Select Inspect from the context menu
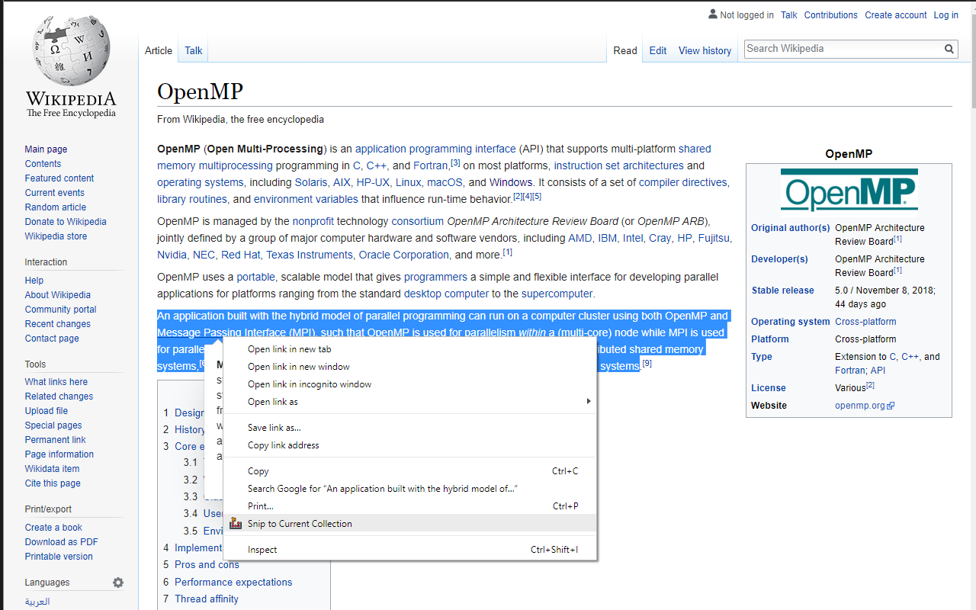This screenshot has height=610, width=976. [x=262, y=549]
